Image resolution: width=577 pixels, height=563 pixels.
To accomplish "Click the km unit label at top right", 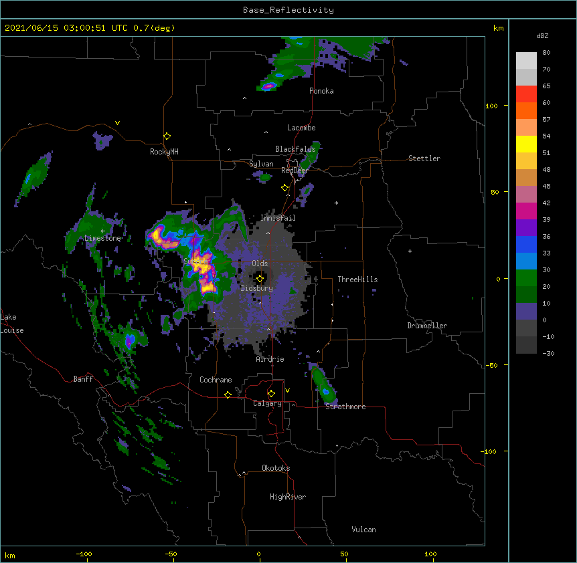I will [499, 28].
